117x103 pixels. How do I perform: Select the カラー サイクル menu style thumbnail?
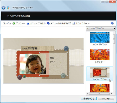[100, 37]
